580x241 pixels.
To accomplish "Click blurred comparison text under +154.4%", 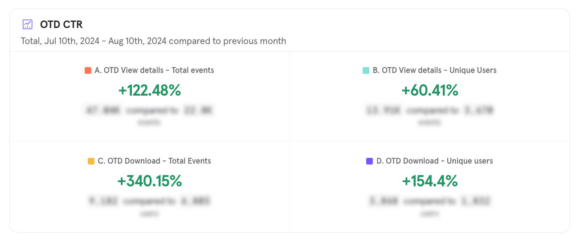I will click(x=429, y=201).
